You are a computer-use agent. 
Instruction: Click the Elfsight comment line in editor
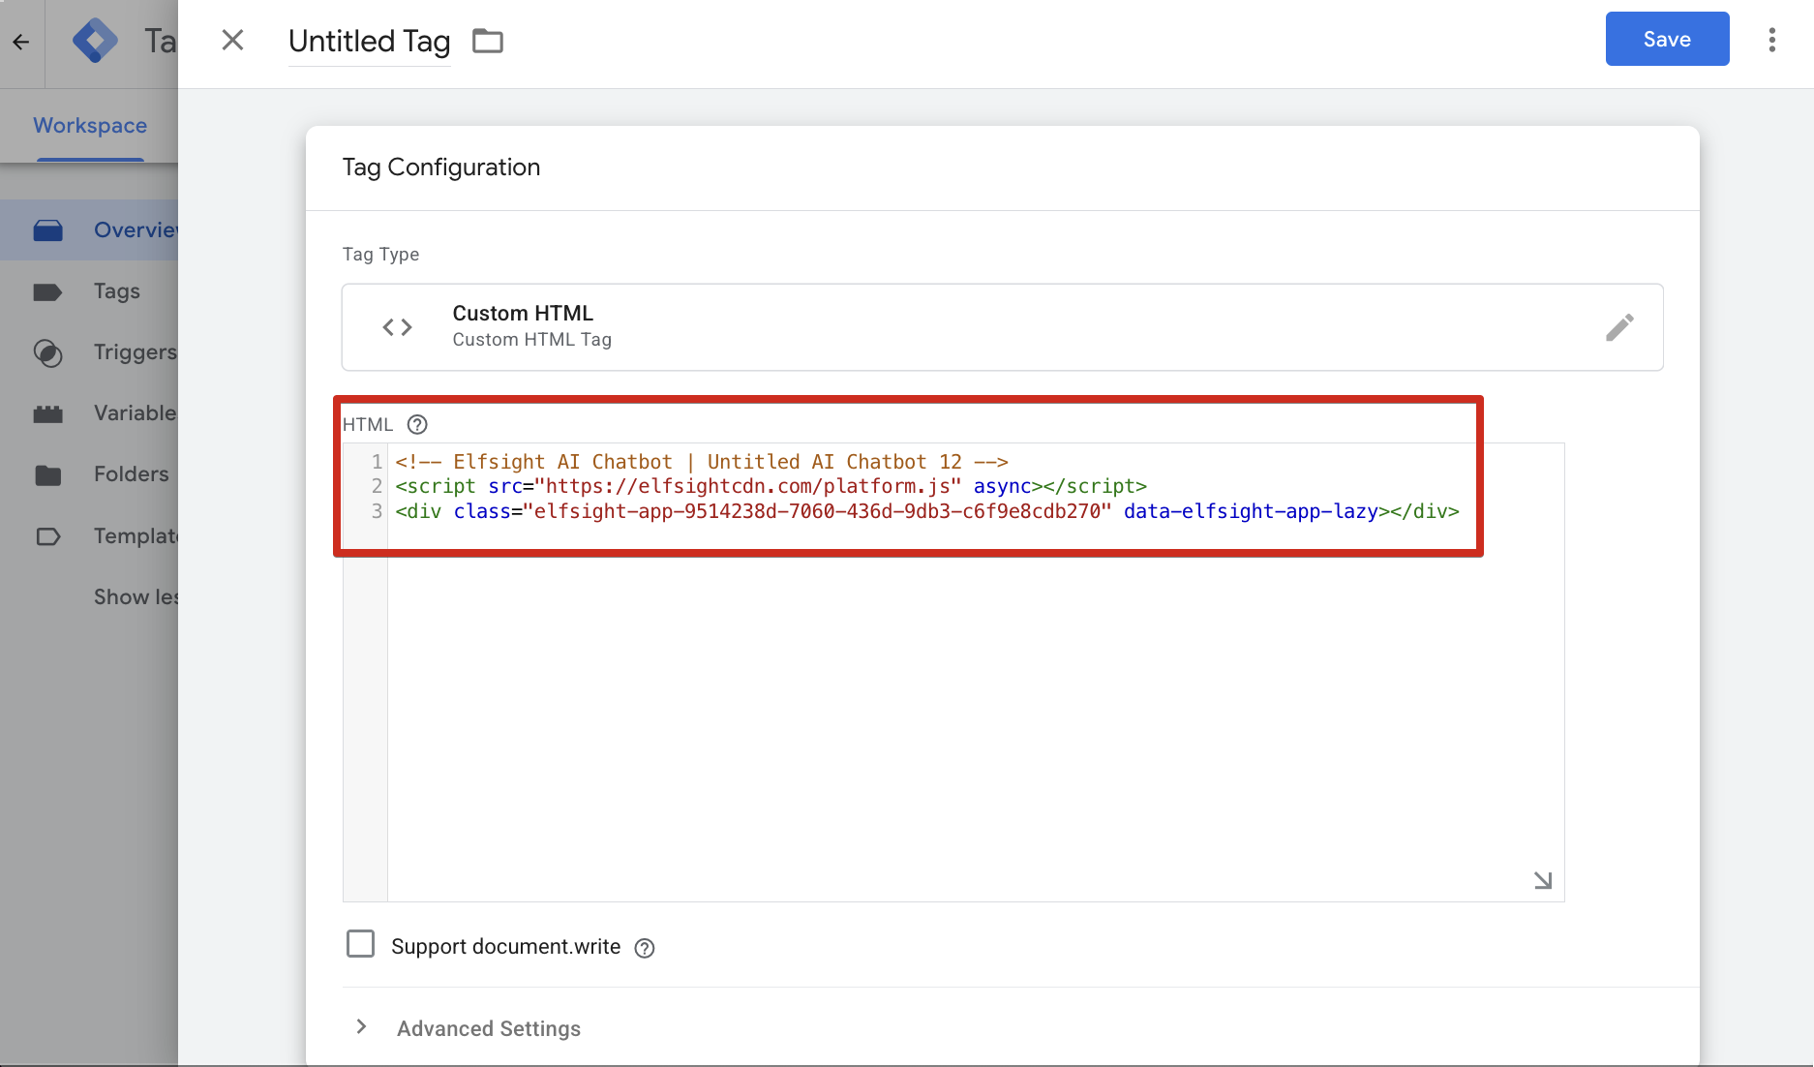702,462
